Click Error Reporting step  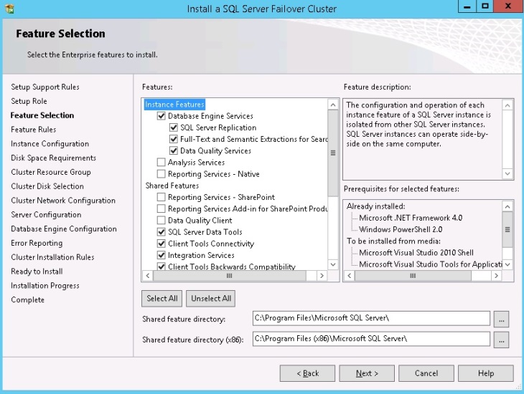click(37, 243)
